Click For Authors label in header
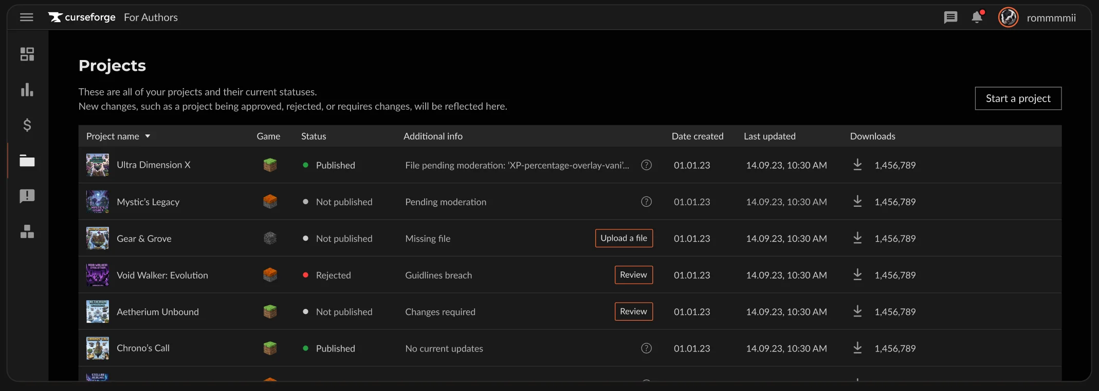 pos(151,17)
